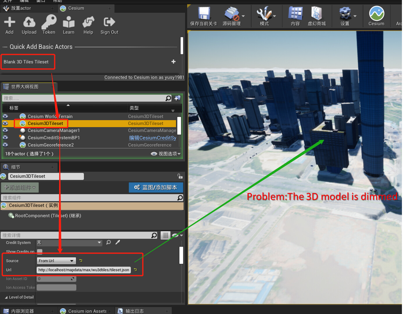Switch to the Place Actors (放置actor) tab

[28, 8]
